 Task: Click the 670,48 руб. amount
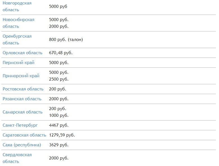coord(60,53)
